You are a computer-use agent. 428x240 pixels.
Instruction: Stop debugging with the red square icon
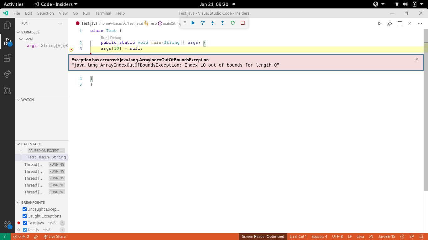point(242,23)
